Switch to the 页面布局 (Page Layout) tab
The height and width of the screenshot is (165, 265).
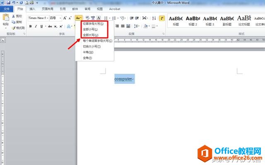pyautogui.click(x=48, y=9)
